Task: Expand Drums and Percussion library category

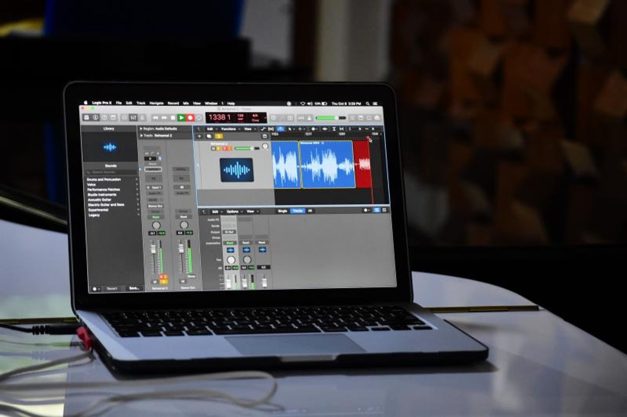Action: [104, 179]
